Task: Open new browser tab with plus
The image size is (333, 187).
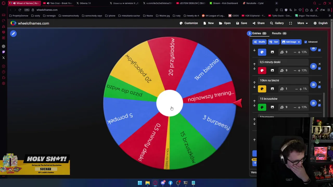Action: pyautogui.click(x=276, y=3)
